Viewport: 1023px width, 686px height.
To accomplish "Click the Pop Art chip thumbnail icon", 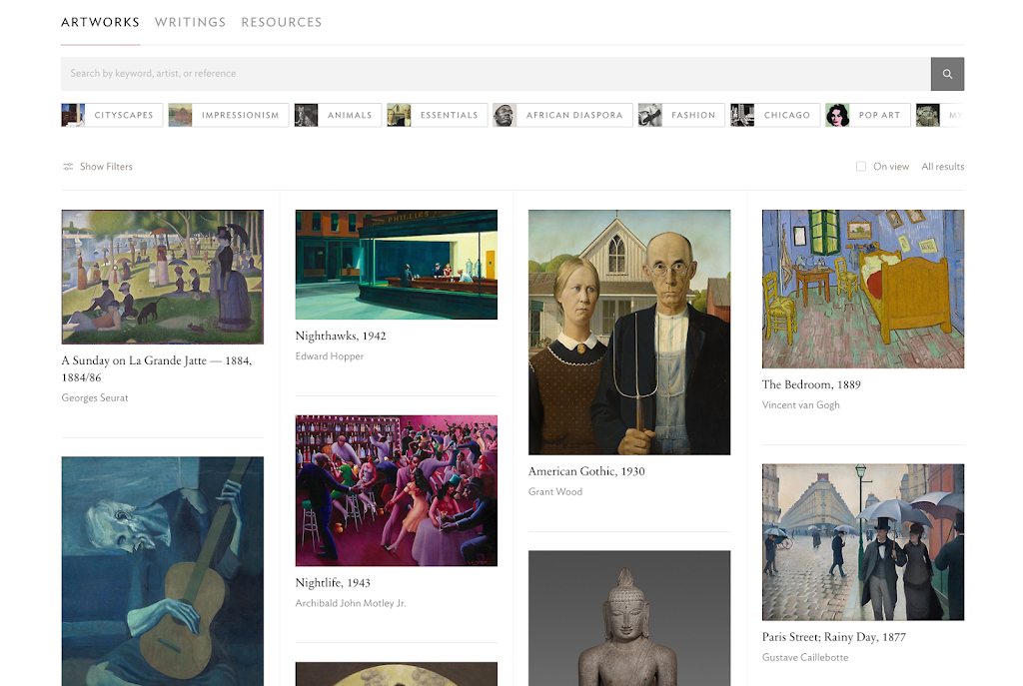I will pos(837,115).
